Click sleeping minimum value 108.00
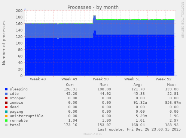 click(x=104, y=89)
